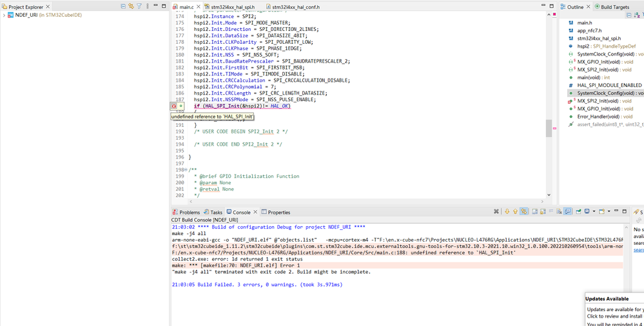This screenshot has width=644, height=326.
Task: Fold comment block at line 198
Action: [186, 169]
